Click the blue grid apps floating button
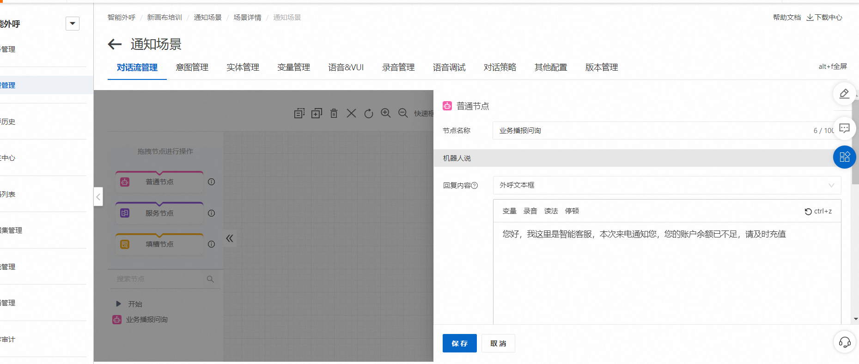 click(845, 157)
